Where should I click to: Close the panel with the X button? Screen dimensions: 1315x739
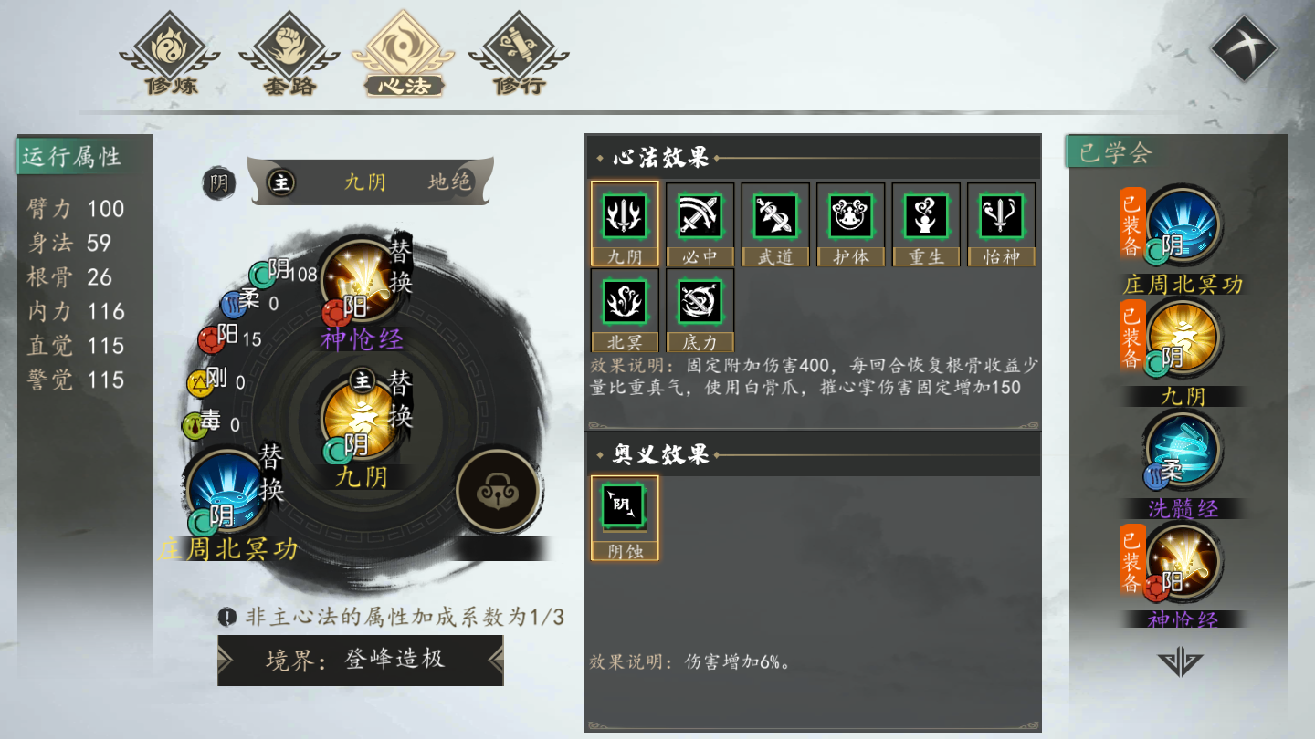click(x=1244, y=47)
